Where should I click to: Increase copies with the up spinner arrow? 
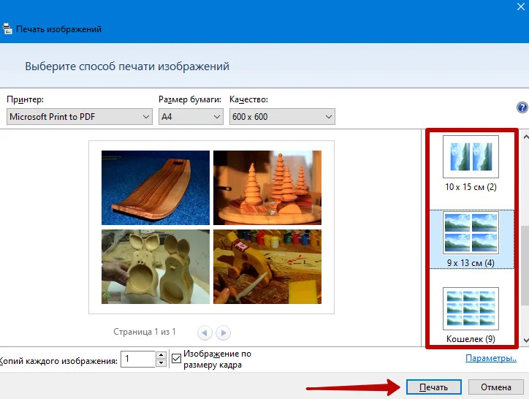click(161, 355)
